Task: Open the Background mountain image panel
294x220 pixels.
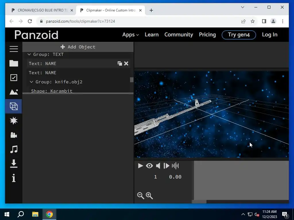Action: (x=14, y=92)
